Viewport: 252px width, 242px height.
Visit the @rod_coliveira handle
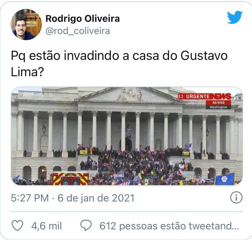coord(78,31)
